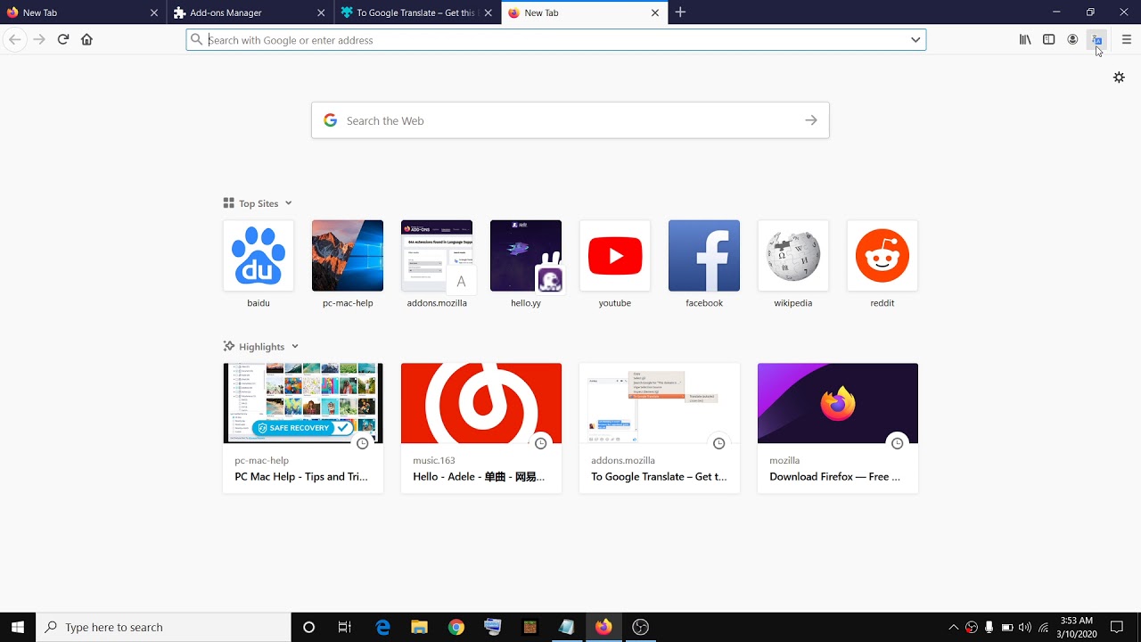
Task: Open Task View in the taskbar
Action: click(345, 627)
